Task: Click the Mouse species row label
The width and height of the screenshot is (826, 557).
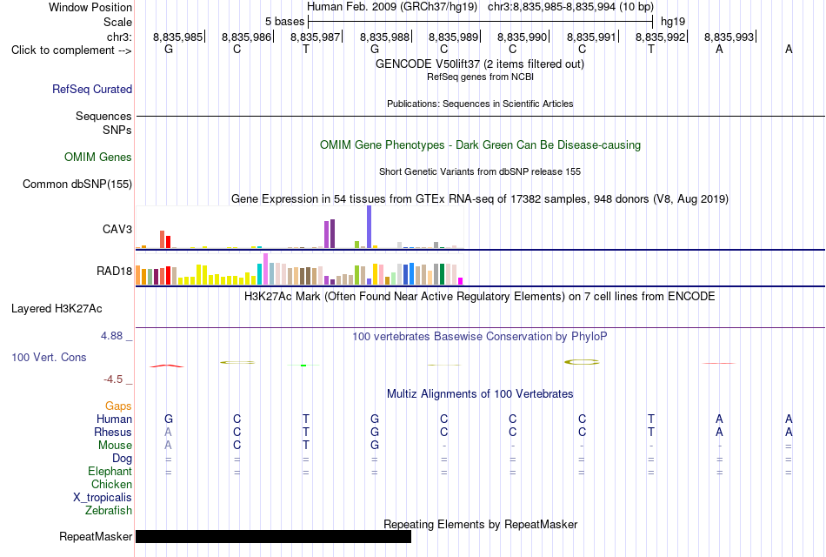Action: [115, 446]
